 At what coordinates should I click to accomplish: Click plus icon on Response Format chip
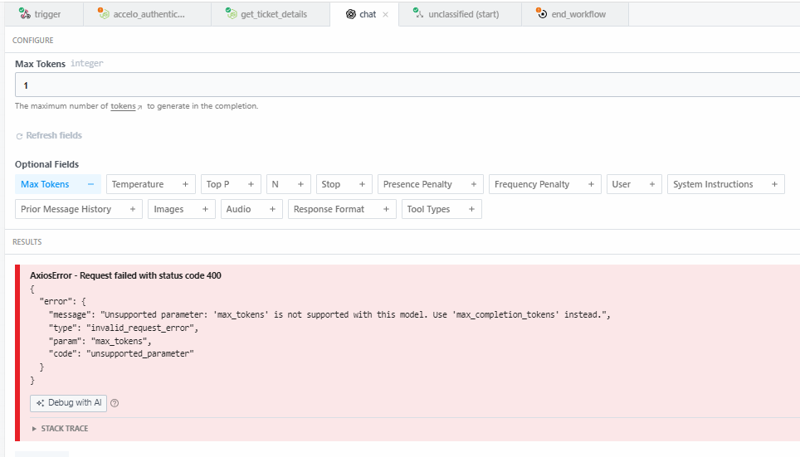tap(386, 209)
